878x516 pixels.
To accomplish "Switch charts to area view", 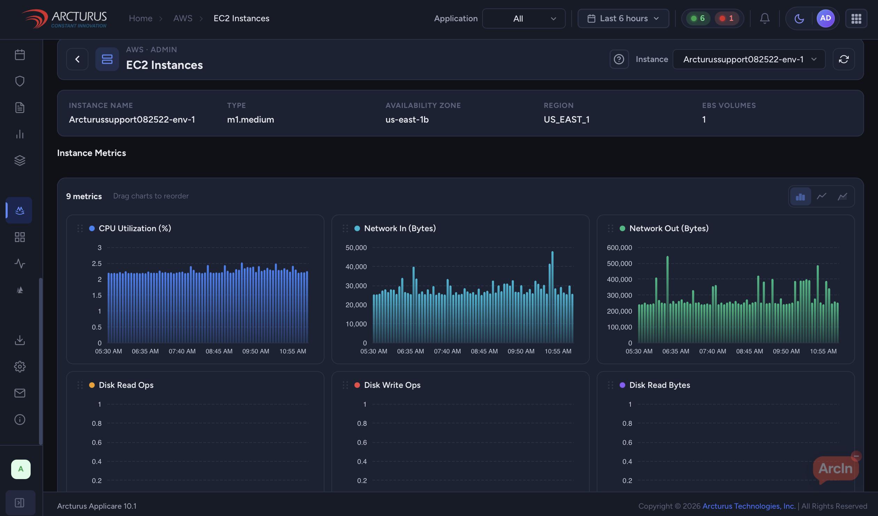I will coord(842,197).
